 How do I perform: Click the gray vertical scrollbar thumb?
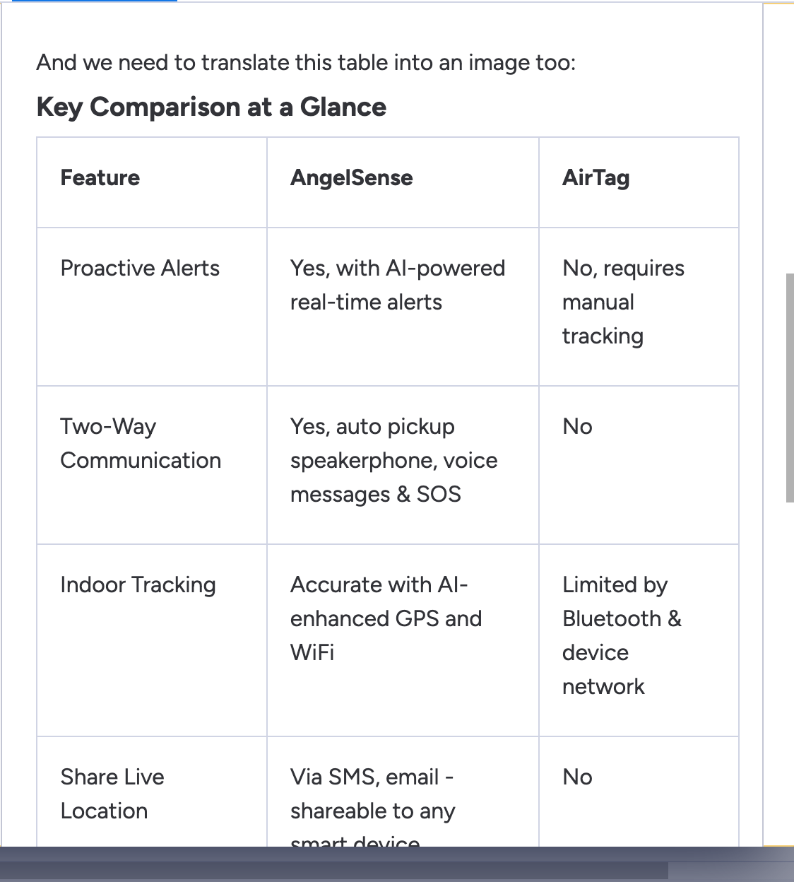(790, 387)
